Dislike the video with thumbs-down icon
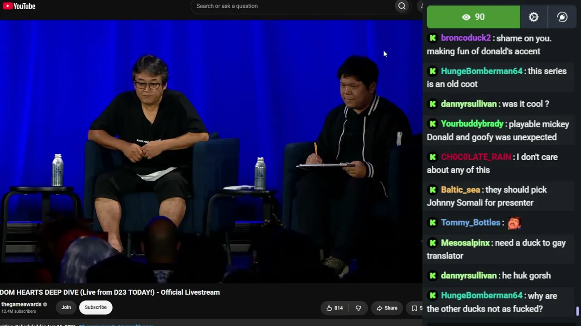The image size is (581, 326). (x=358, y=308)
